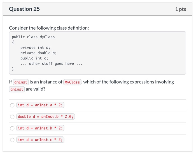Image resolution: width=196 pixels, height=156 pixels.
Task: Click the 'anInst' chip before 'are valid?'
Action: (x=17, y=89)
